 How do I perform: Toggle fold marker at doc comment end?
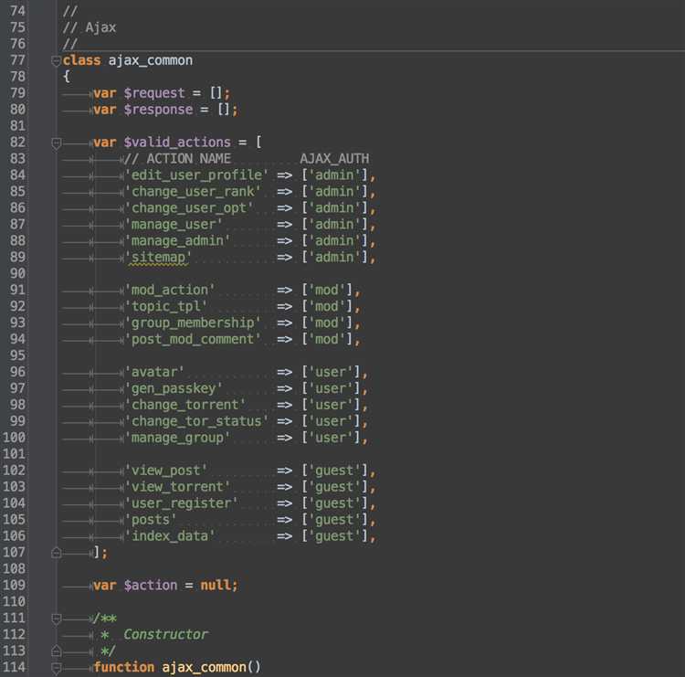point(56,651)
